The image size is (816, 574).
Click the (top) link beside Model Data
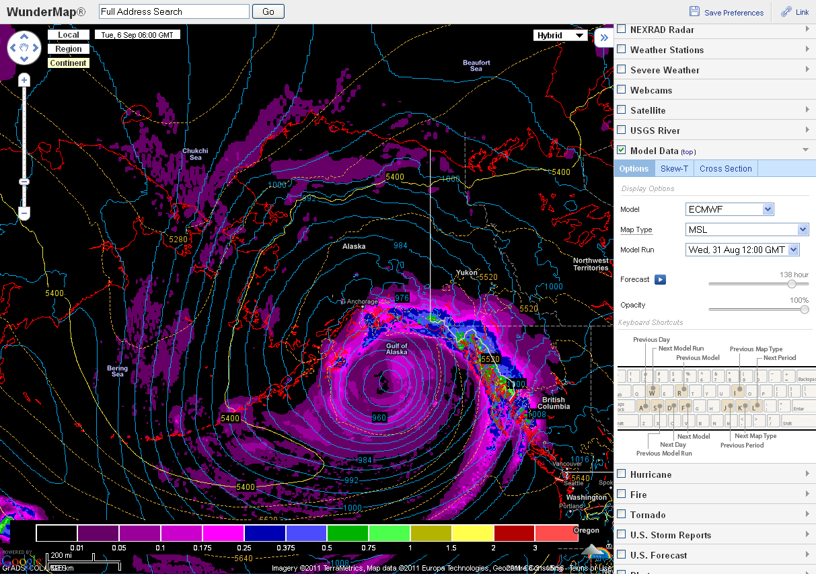click(x=688, y=152)
